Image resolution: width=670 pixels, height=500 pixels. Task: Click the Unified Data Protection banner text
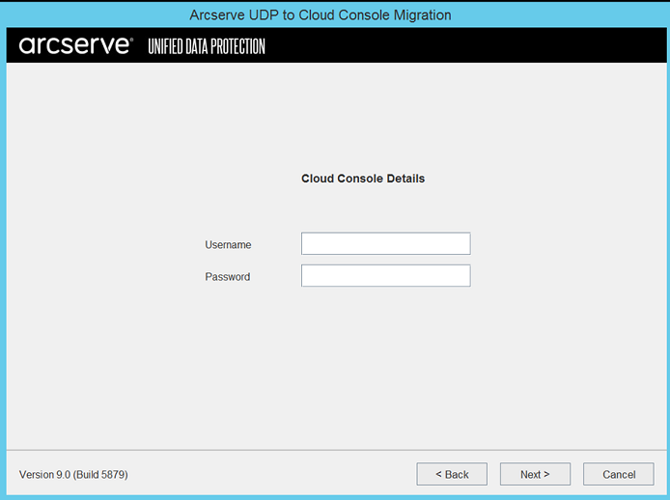click(x=207, y=46)
